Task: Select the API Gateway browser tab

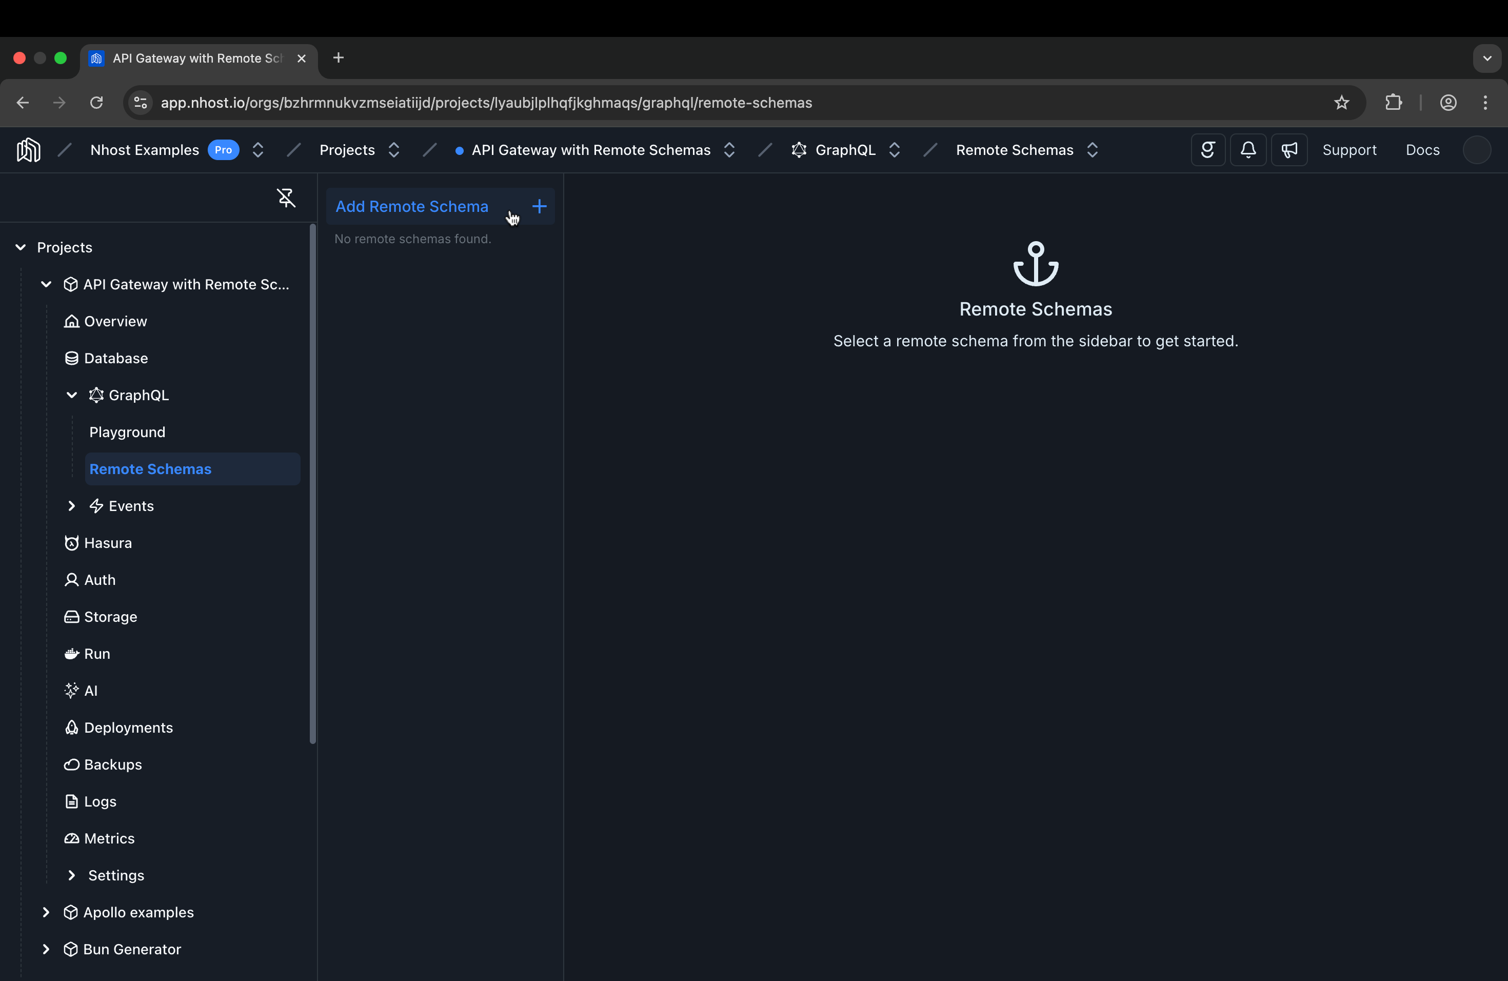Action: click(x=190, y=57)
